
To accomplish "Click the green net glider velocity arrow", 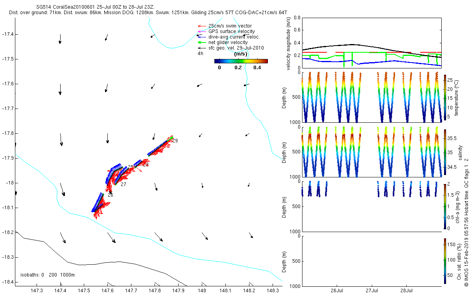I will coord(201,42).
